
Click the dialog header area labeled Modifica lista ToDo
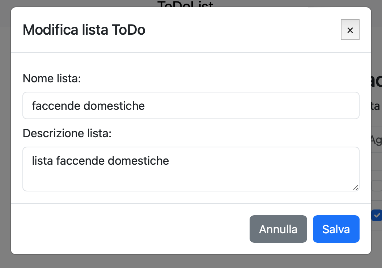pyautogui.click(x=84, y=30)
